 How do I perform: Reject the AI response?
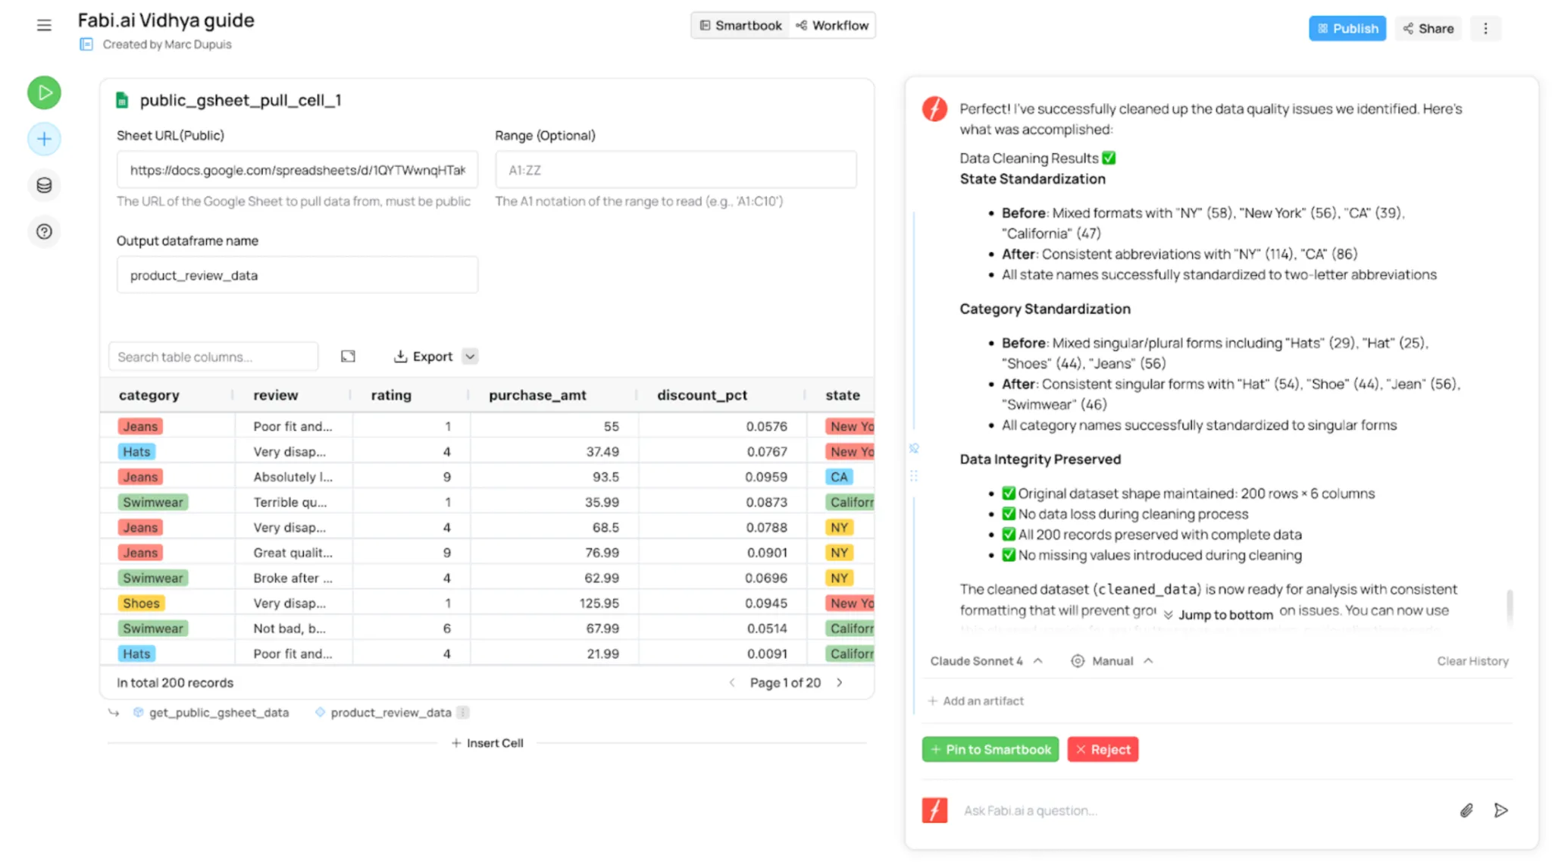(x=1103, y=750)
